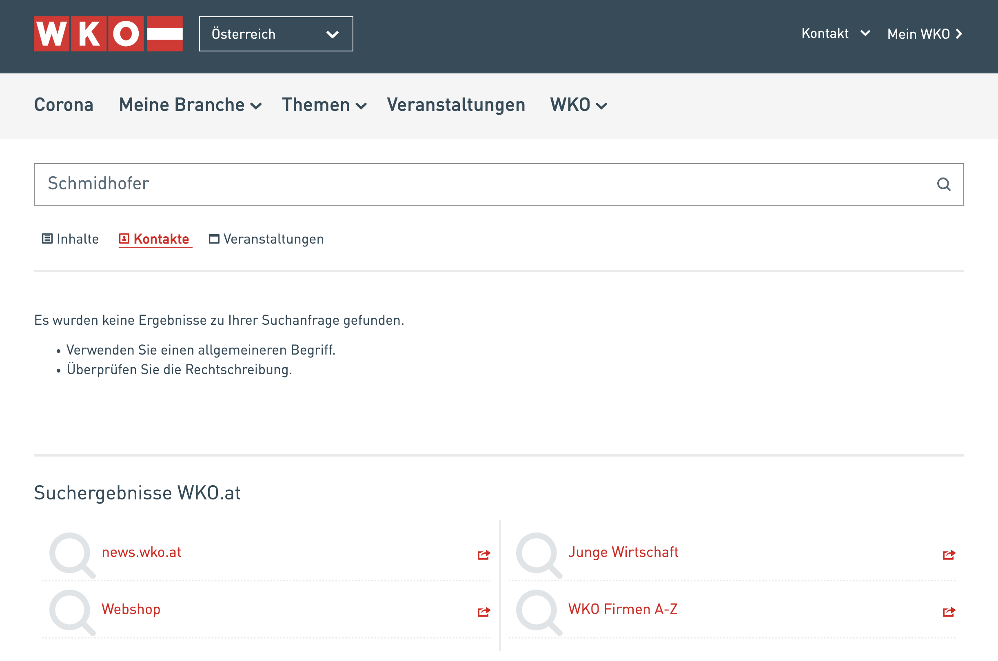Click magnifier icon beside WKO Firmen A-Z

point(539,612)
